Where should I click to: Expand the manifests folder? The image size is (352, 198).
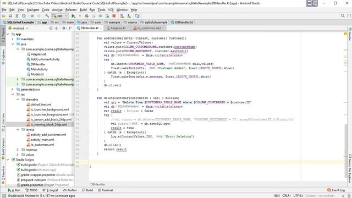coord(13,39)
